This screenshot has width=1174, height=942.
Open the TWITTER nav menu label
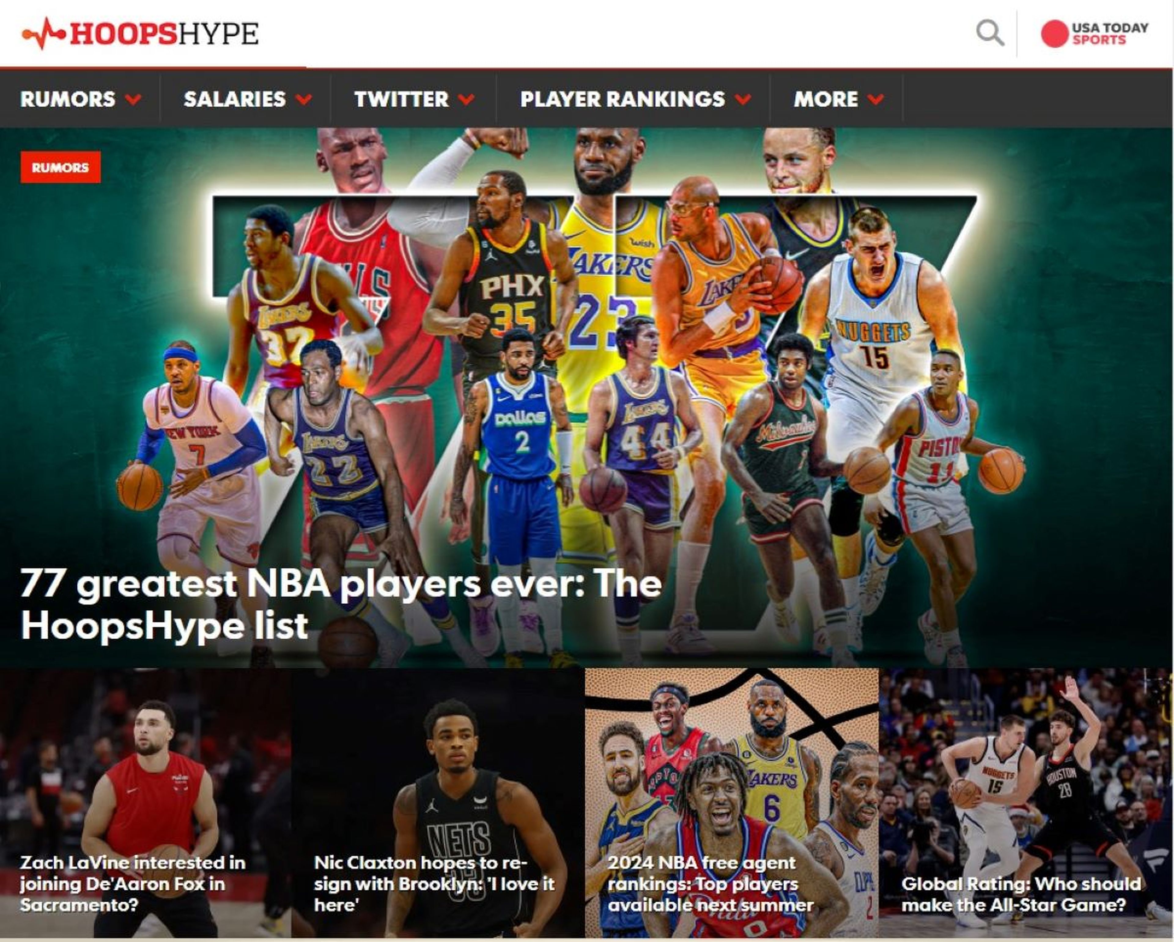click(x=401, y=99)
